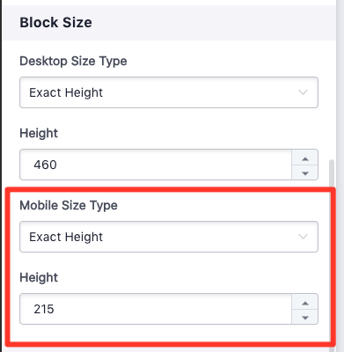Click the number 460 in the Height box
This screenshot has height=352, width=344.
(45, 165)
